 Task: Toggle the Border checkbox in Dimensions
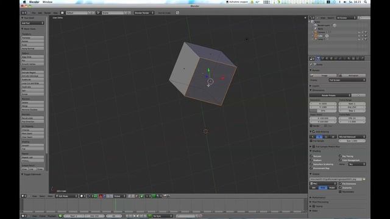(x=311, y=126)
